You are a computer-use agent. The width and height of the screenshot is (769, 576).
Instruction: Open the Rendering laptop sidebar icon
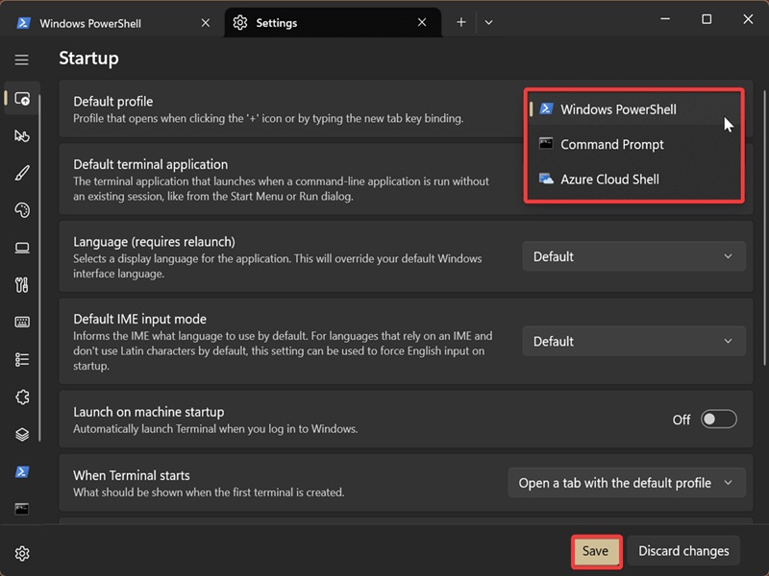[x=22, y=248]
